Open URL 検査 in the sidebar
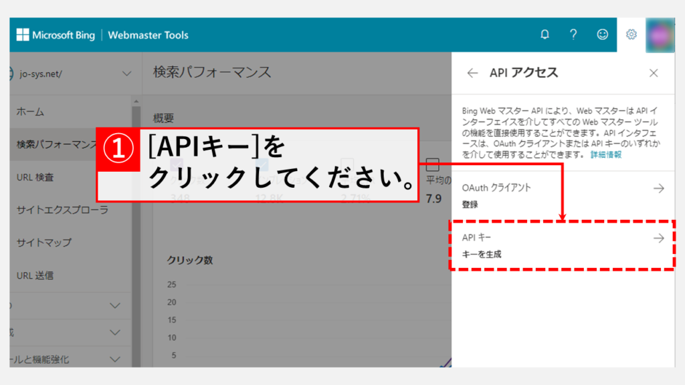 [35, 177]
